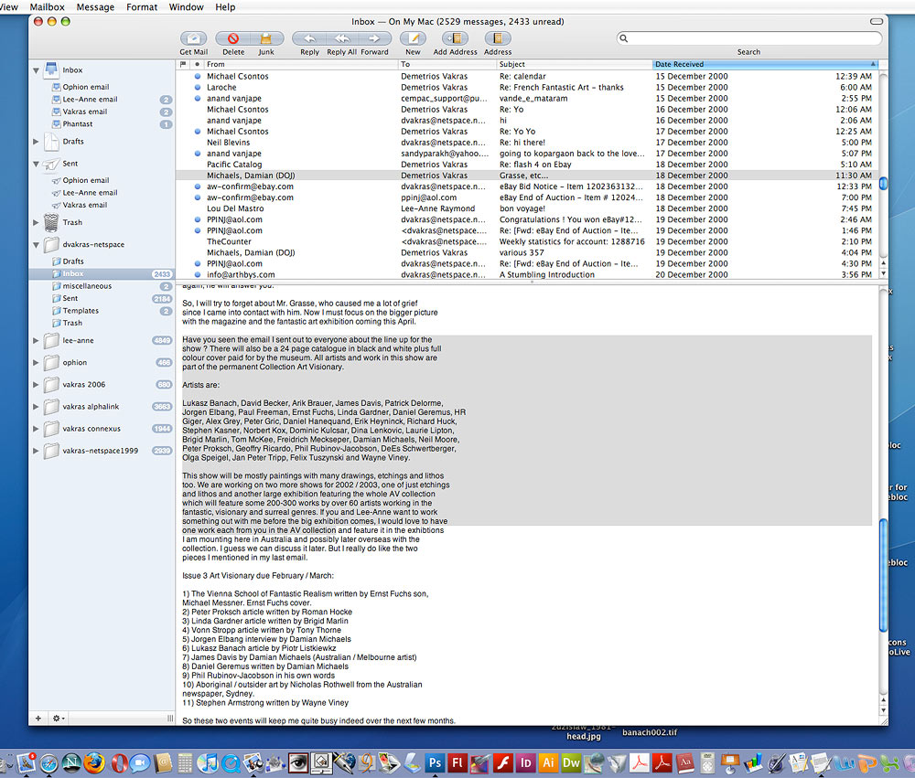Collapse the dvakras-netspace folder tree
This screenshot has width=915, height=778.
tap(36, 245)
